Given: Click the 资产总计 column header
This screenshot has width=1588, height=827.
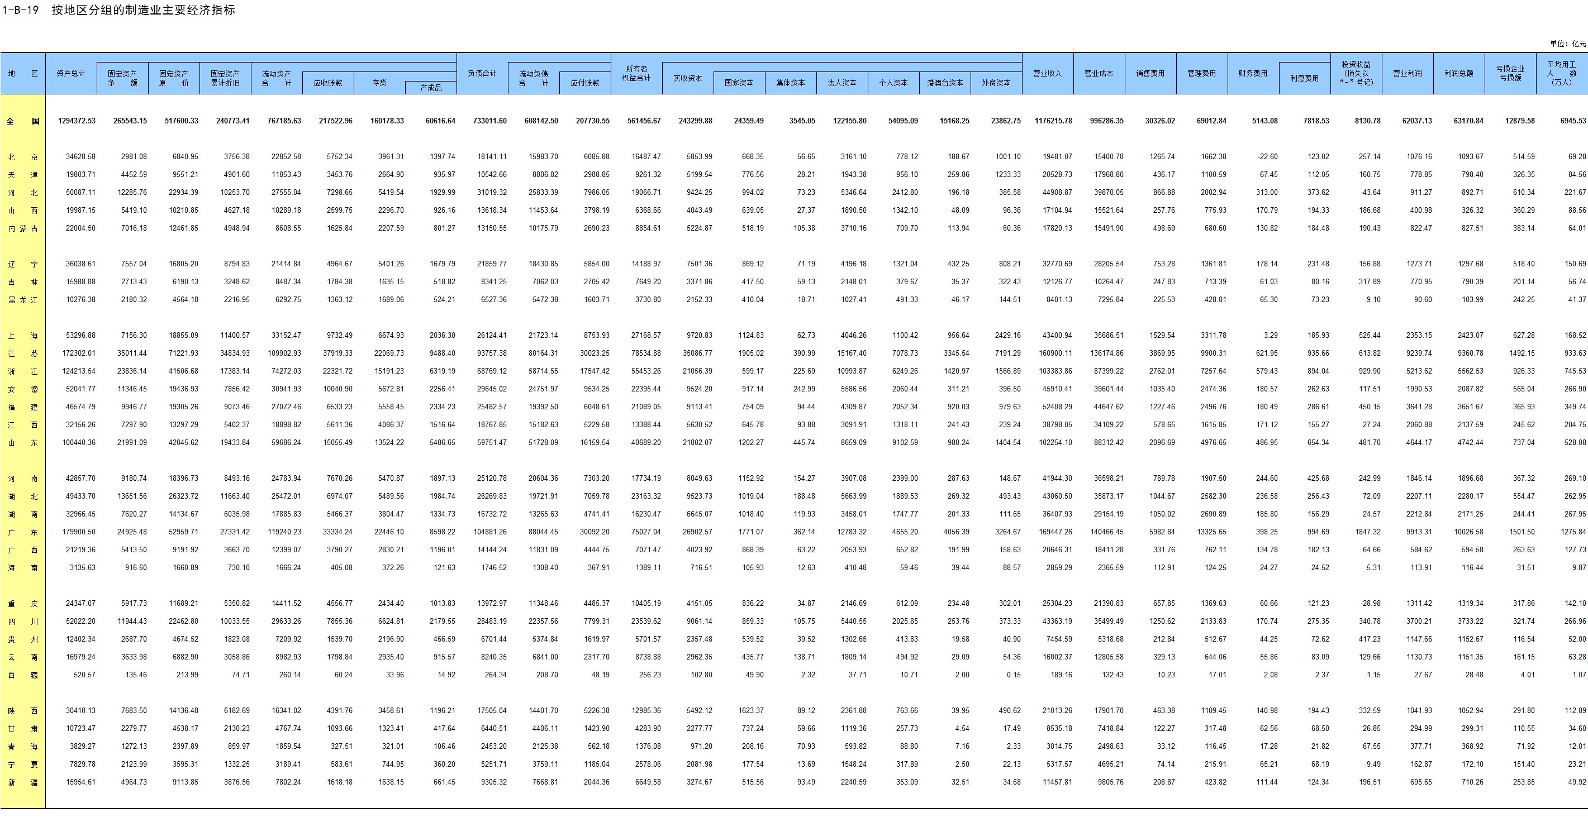Looking at the screenshot, I should (x=71, y=73).
